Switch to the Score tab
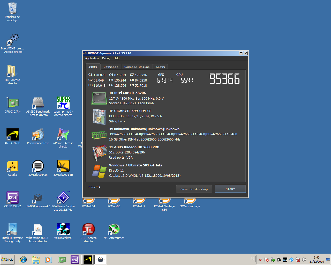331x265 pixels. 93,67
